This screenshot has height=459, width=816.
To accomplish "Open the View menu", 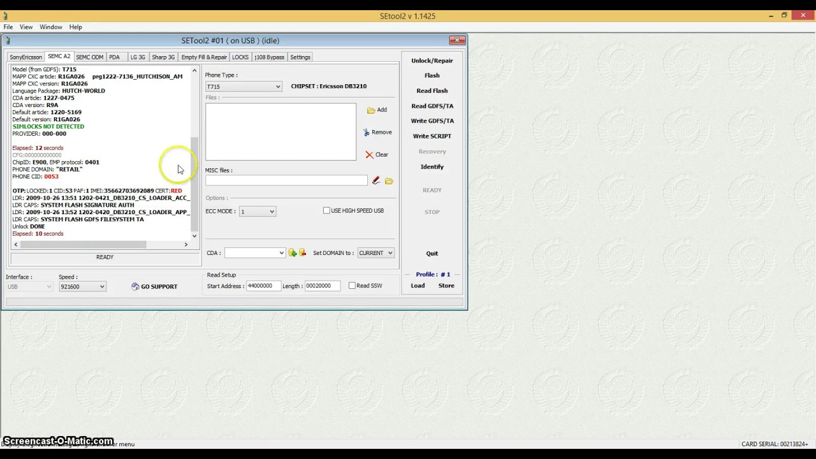I will click(26, 27).
